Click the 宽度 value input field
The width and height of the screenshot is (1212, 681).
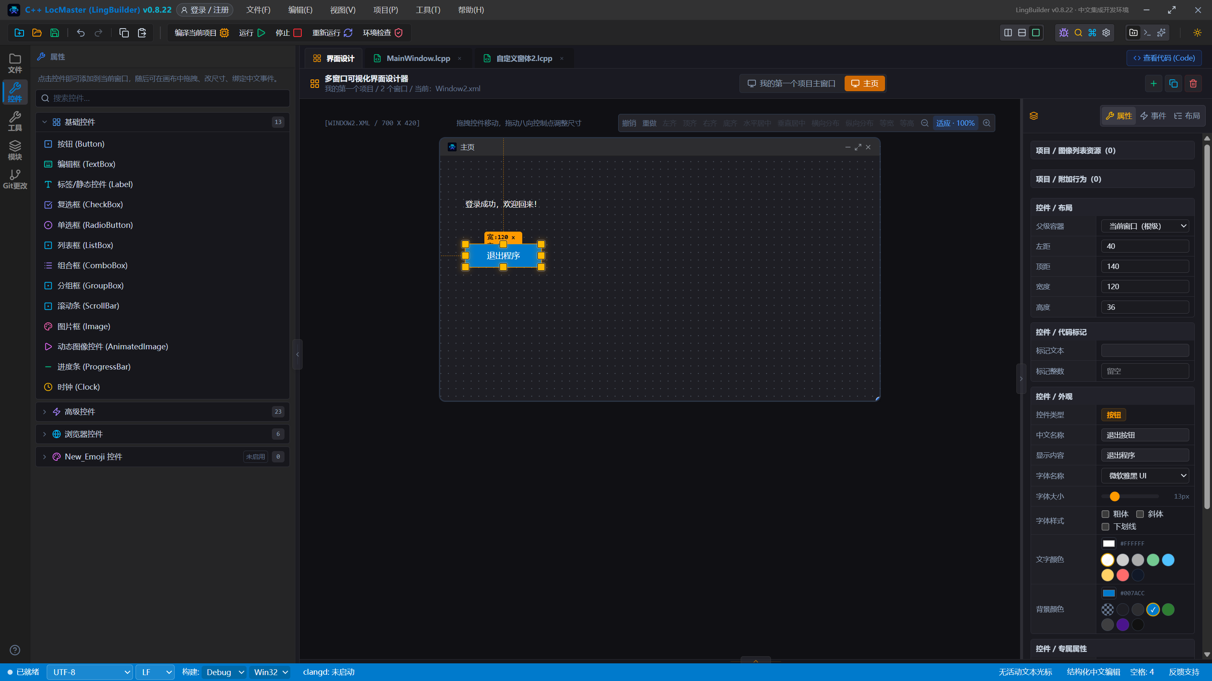1145,287
